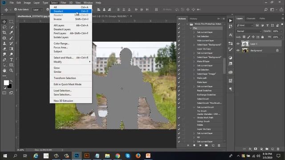Screen dimensions: 285x160
Task: Select the Zoom magnifier tool
Action: (11, 70)
